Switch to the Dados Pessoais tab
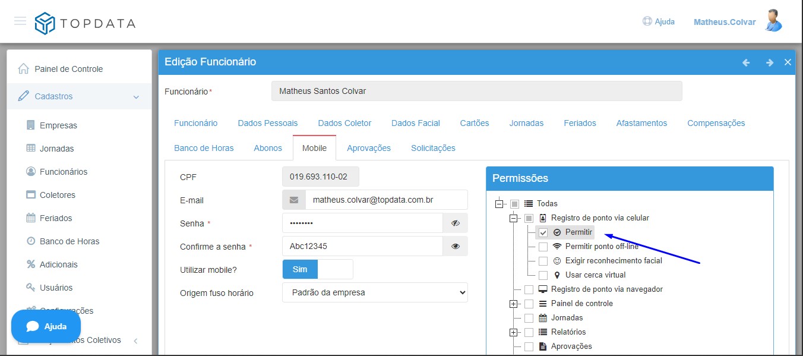 [x=267, y=123]
